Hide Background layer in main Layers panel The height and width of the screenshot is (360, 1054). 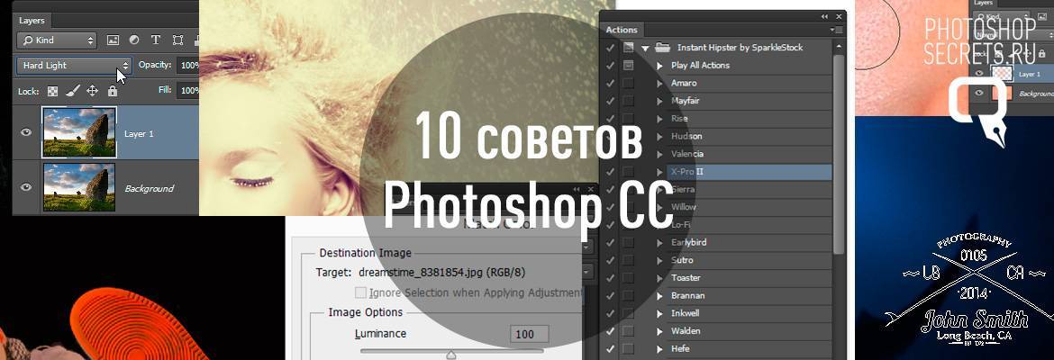pos(26,187)
